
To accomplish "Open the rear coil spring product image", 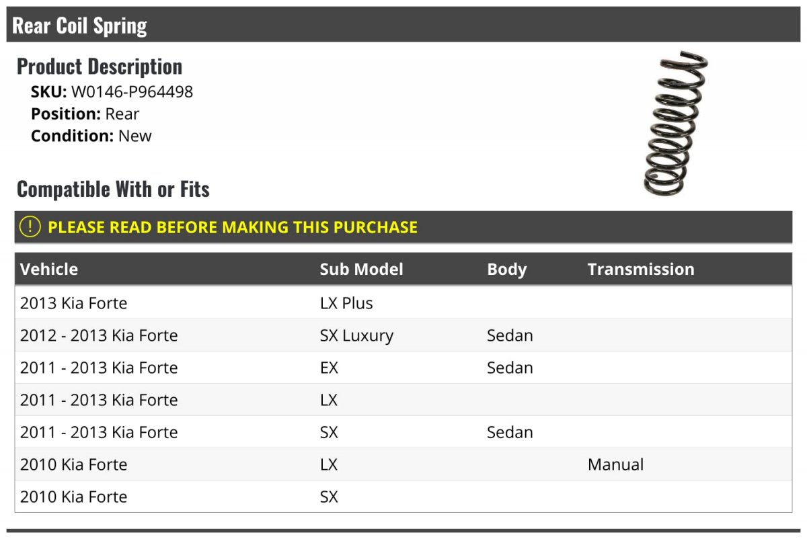I will pos(676,124).
